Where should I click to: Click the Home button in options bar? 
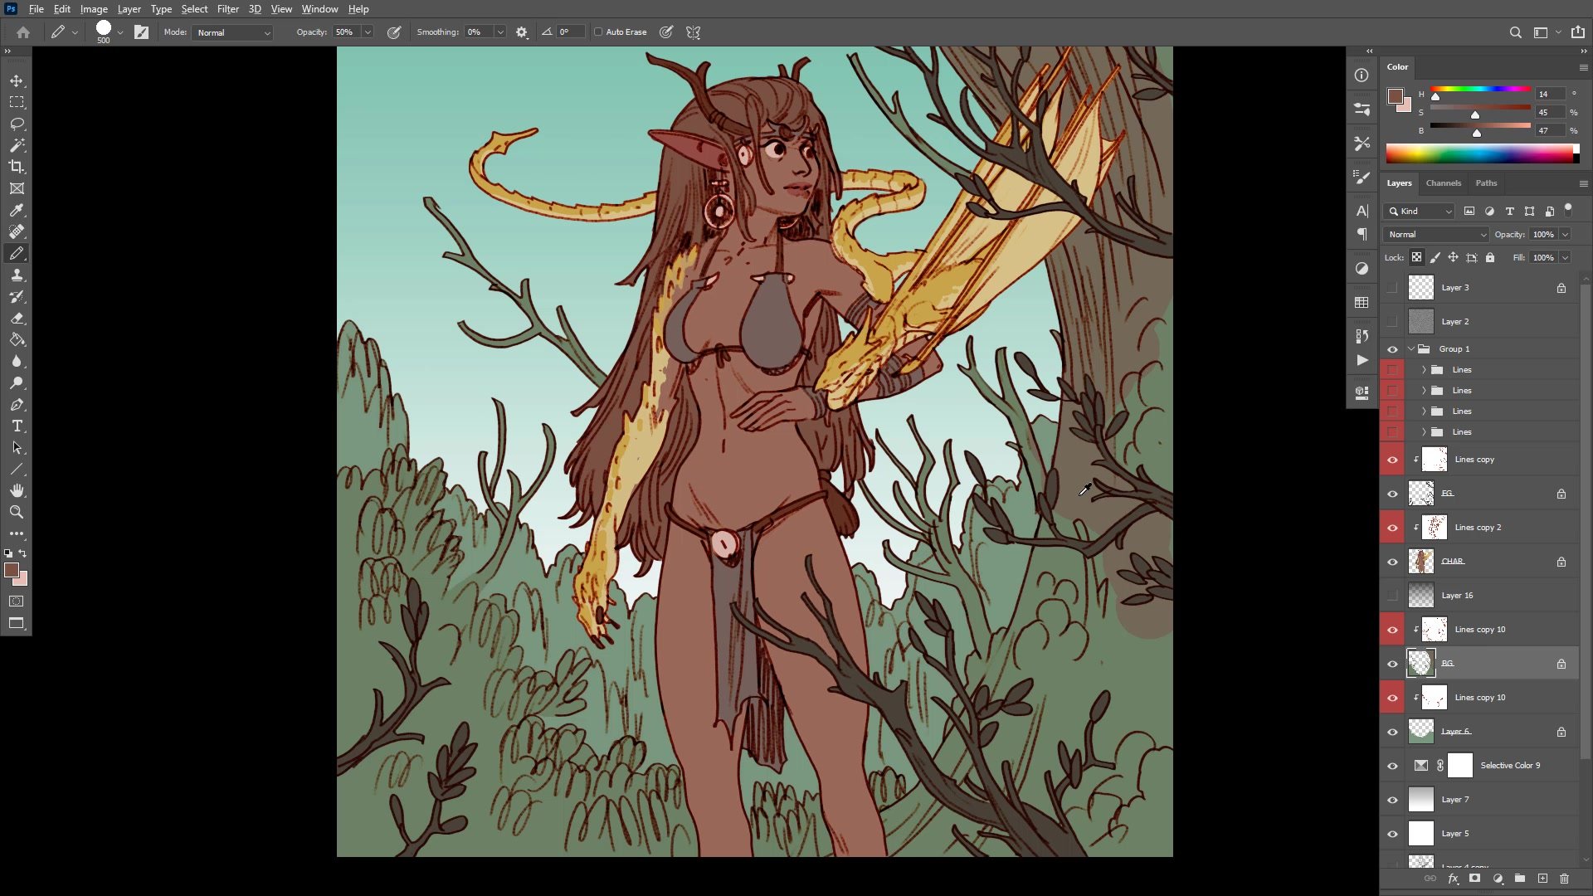[x=23, y=32]
